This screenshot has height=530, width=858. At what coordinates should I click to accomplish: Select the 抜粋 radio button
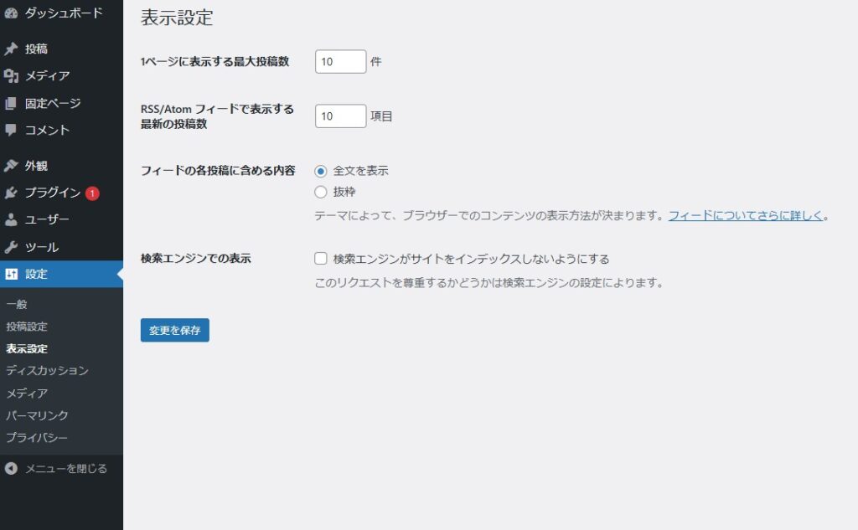tap(321, 192)
